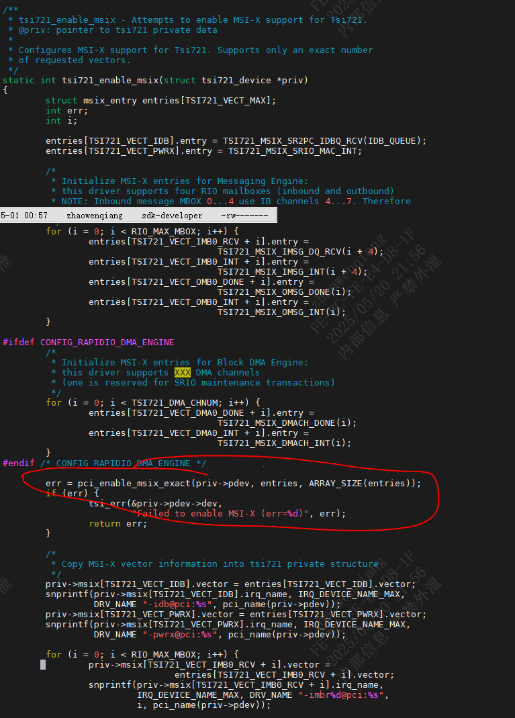The width and height of the screenshot is (515, 718).
Task: Click the 'tsi_err(&priv->pdev->dev,' line
Action: [x=156, y=503]
